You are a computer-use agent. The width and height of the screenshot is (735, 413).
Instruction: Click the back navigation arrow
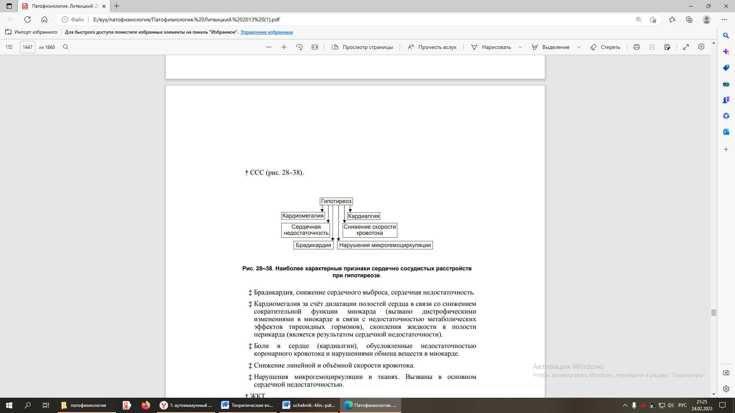[11, 20]
